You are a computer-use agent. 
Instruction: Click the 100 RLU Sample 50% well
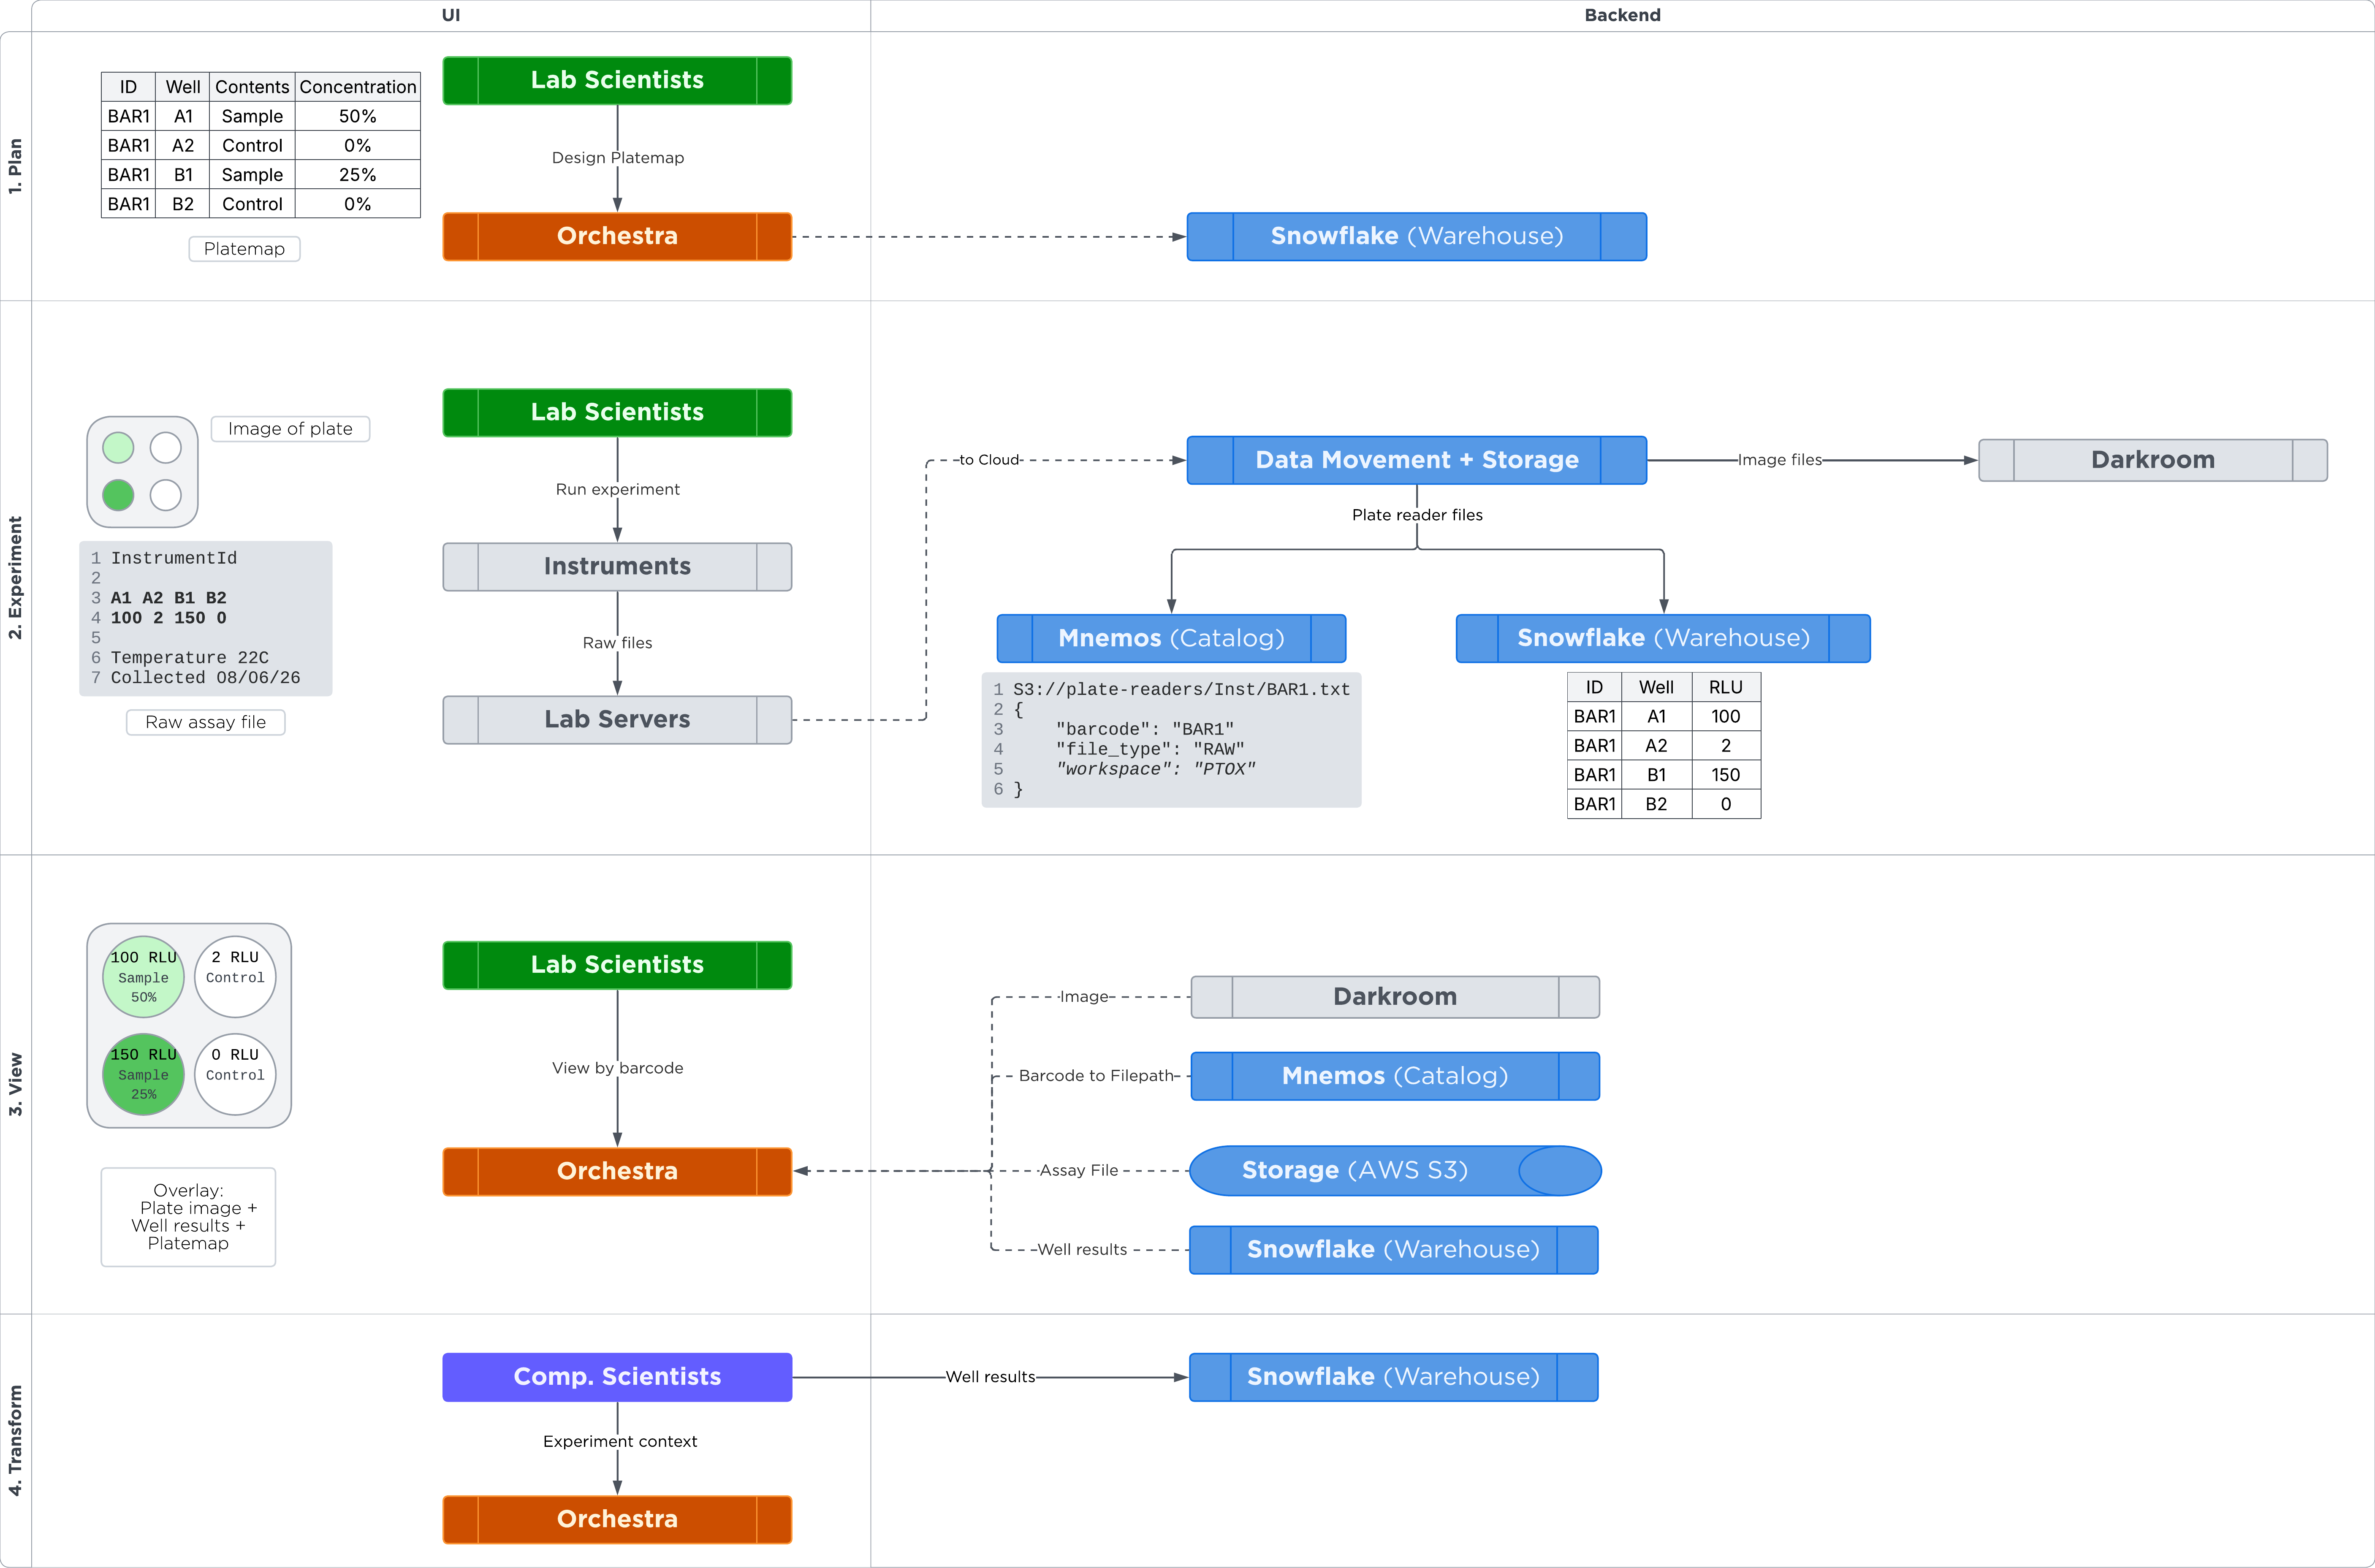[x=143, y=977]
